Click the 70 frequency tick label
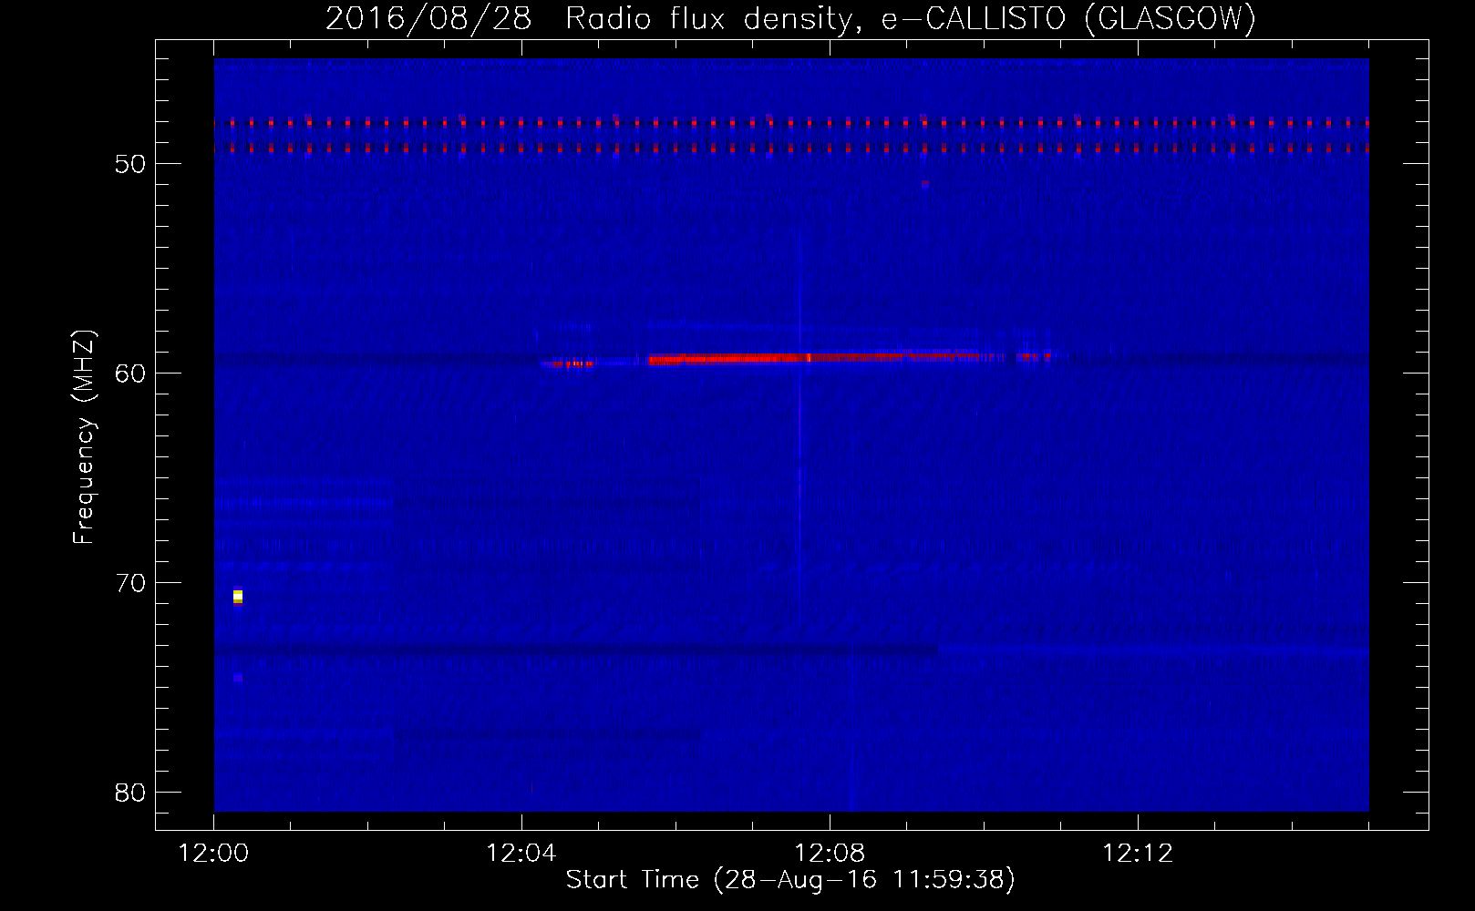 (130, 583)
